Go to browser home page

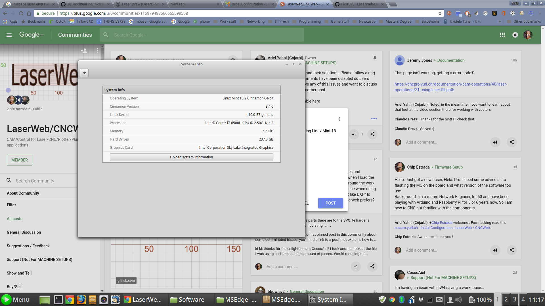click(x=29, y=13)
